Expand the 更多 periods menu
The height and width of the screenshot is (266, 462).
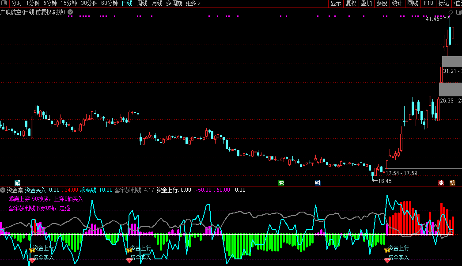click(x=193, y=4)
